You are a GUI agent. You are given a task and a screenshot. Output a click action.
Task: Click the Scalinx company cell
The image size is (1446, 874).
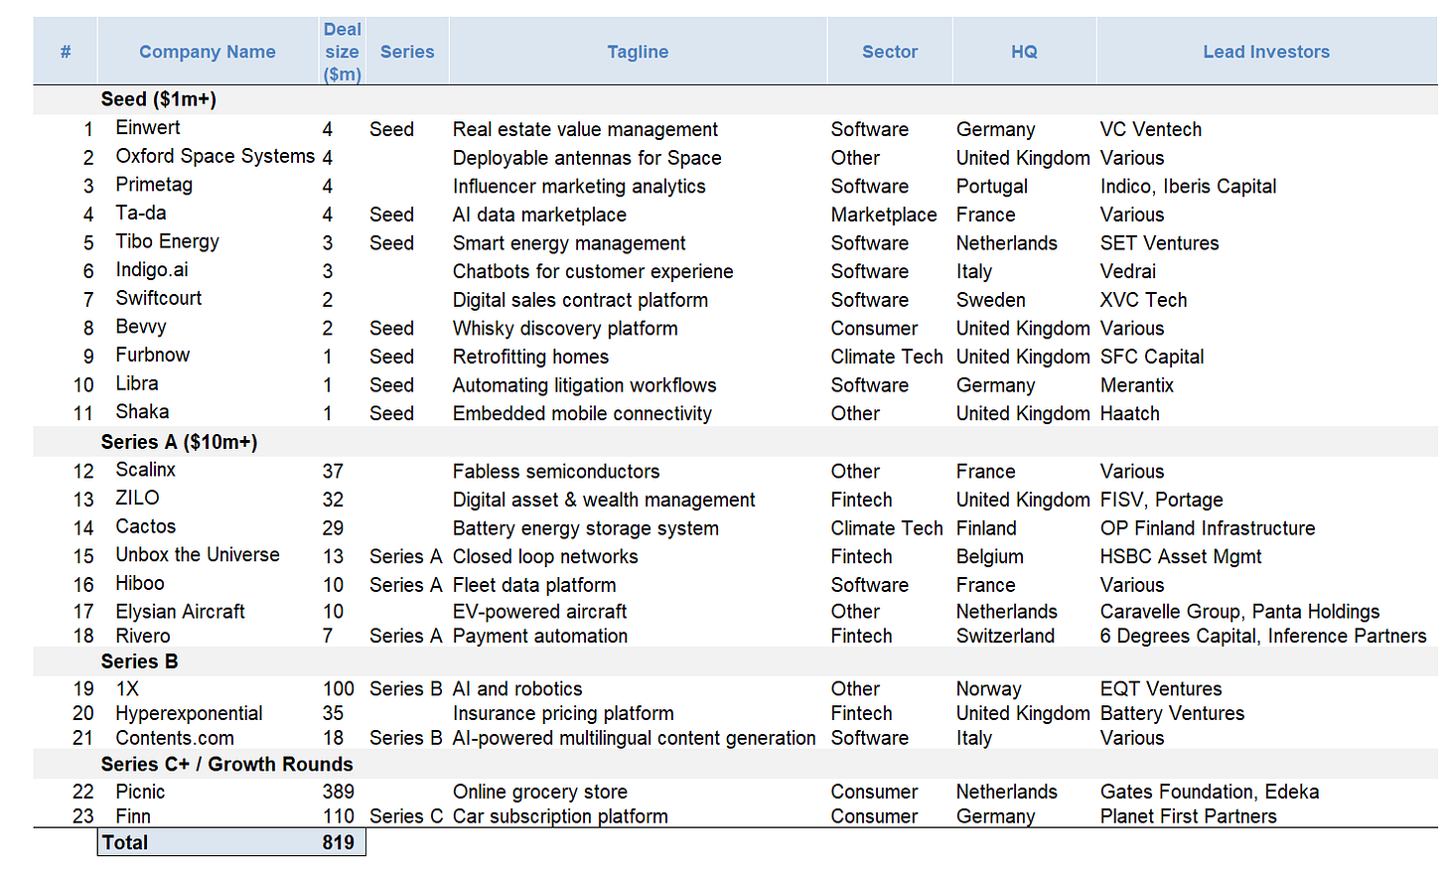[145, 470]
